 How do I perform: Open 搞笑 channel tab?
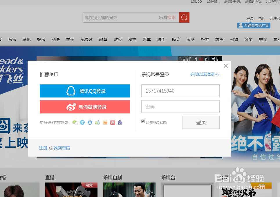[176, 39]
